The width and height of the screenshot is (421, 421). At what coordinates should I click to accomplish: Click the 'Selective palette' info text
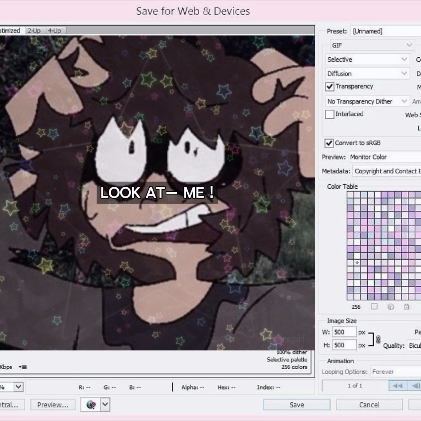pos(287,359)
